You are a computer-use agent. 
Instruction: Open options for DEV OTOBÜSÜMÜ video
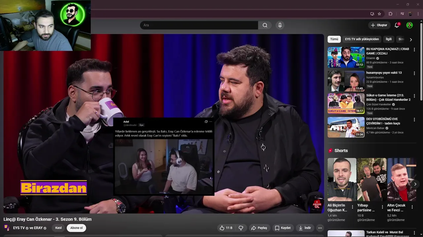coord(414,119)
